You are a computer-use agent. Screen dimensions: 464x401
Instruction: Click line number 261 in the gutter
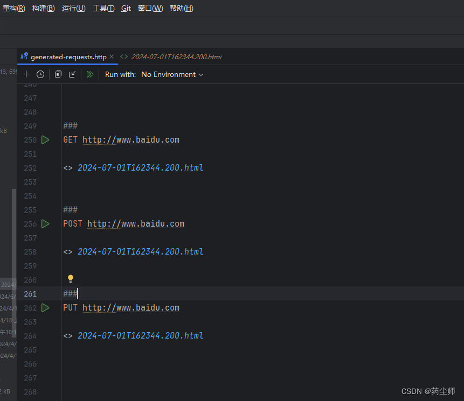30,293
